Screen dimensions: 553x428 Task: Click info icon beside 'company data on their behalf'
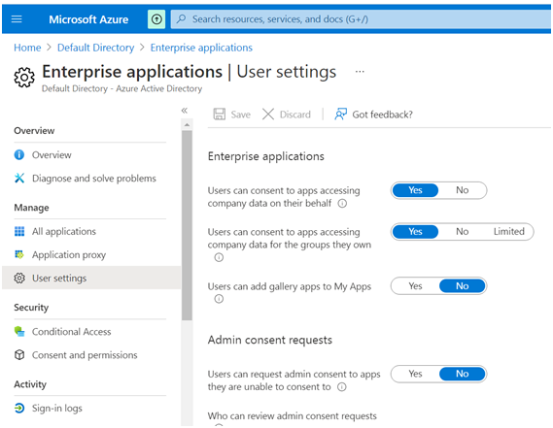(x=342, y=203)
